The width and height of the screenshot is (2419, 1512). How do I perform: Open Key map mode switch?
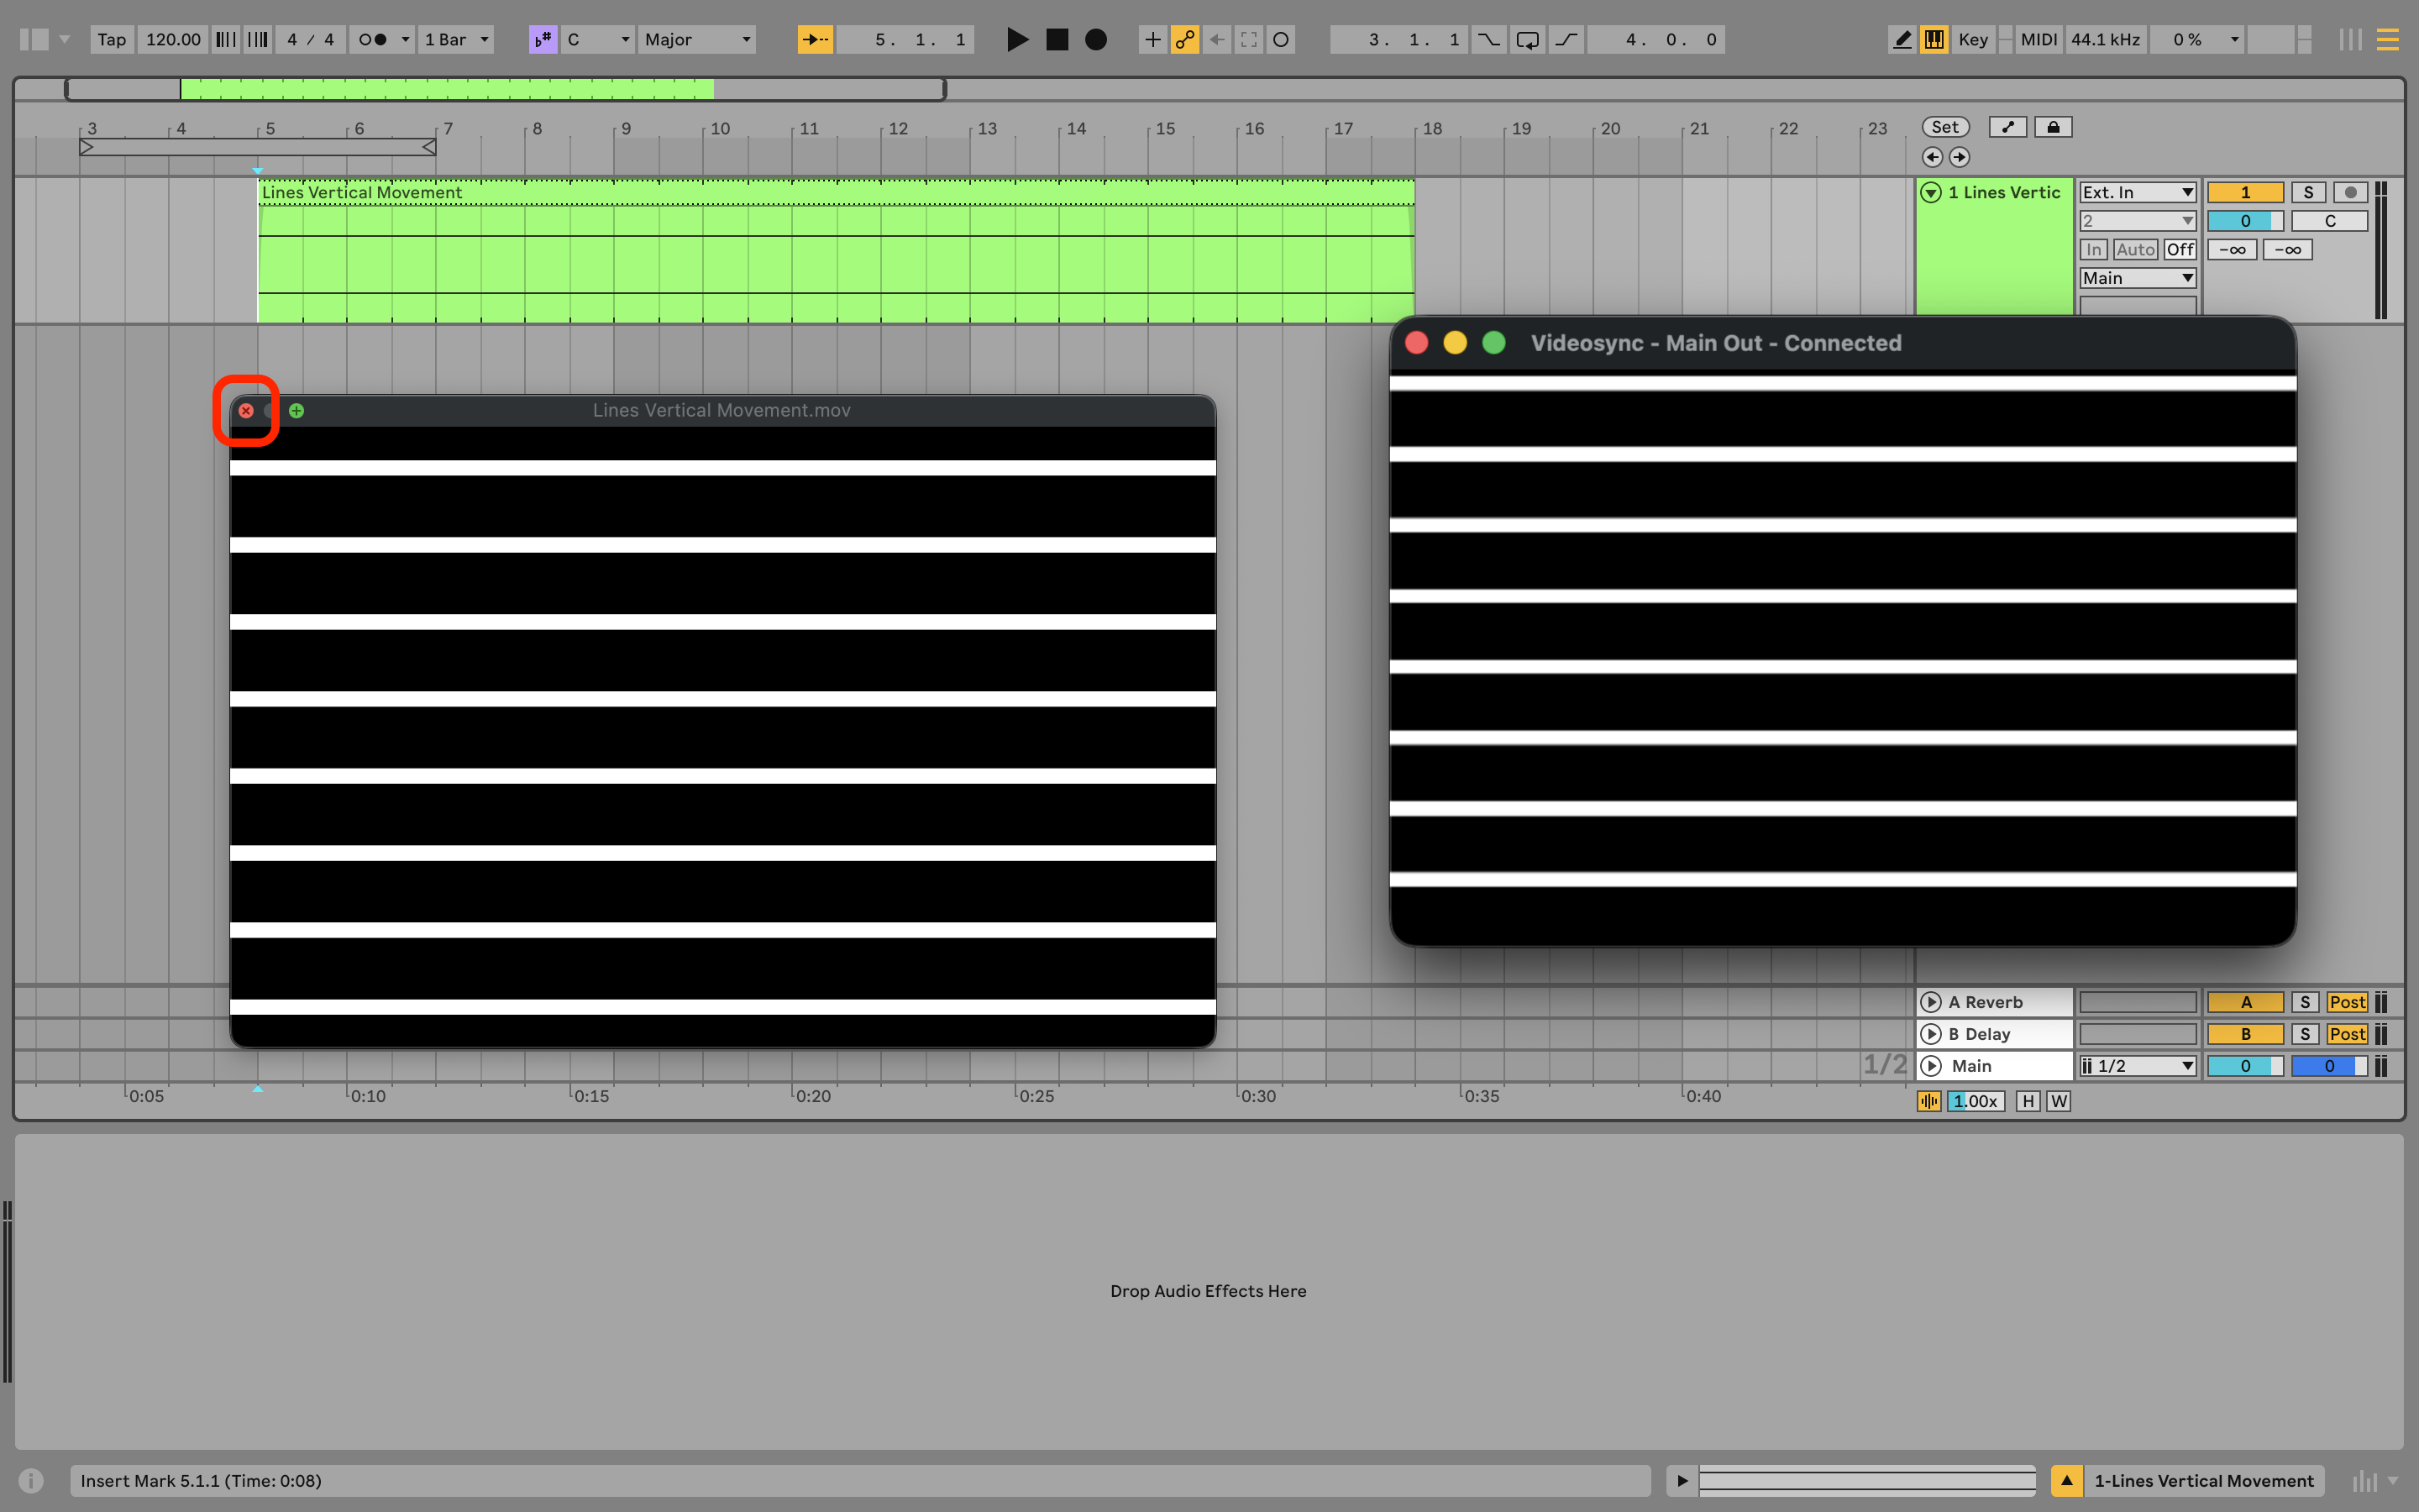tap(1972, 40)
